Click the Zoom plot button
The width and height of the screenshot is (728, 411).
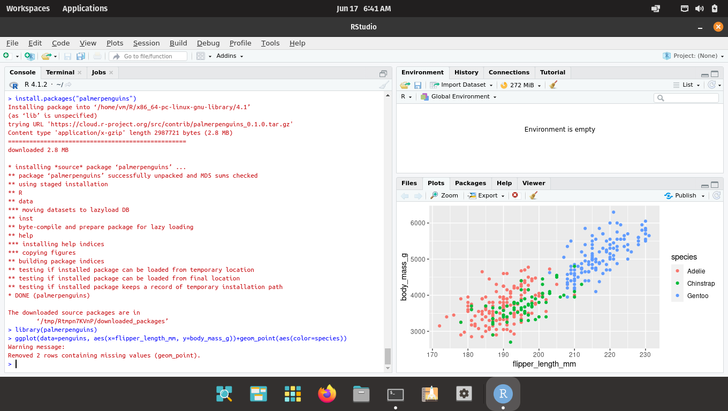(x=444, y=195)
